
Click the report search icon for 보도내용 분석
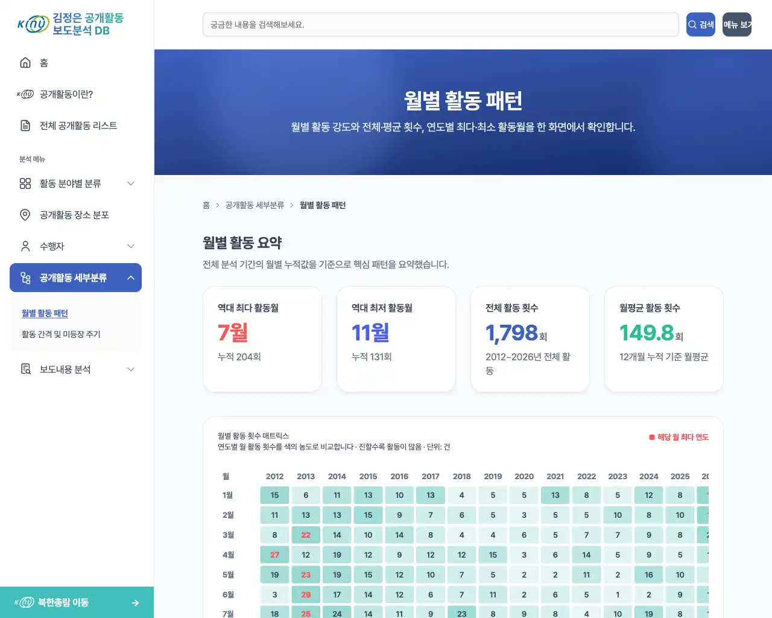click(25, 369)
